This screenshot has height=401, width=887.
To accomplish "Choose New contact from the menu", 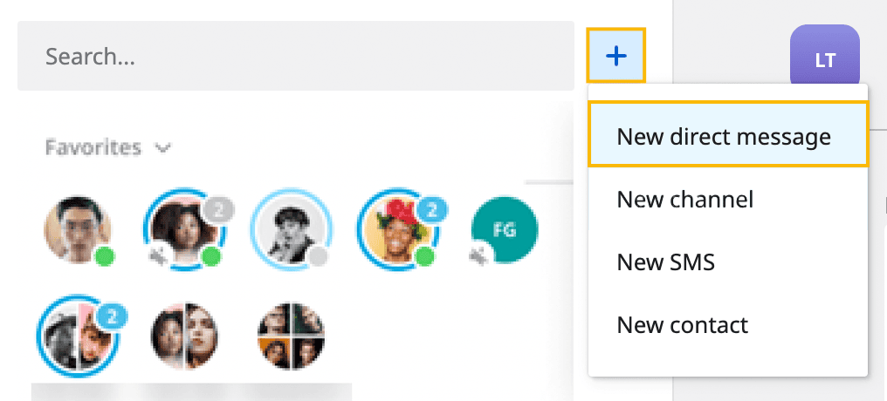I will click(682, 325).
